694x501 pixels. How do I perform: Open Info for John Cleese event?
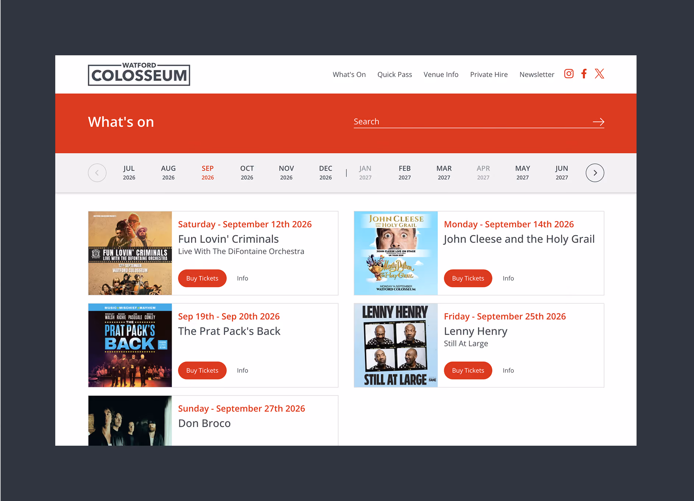(x=508, y=278)
